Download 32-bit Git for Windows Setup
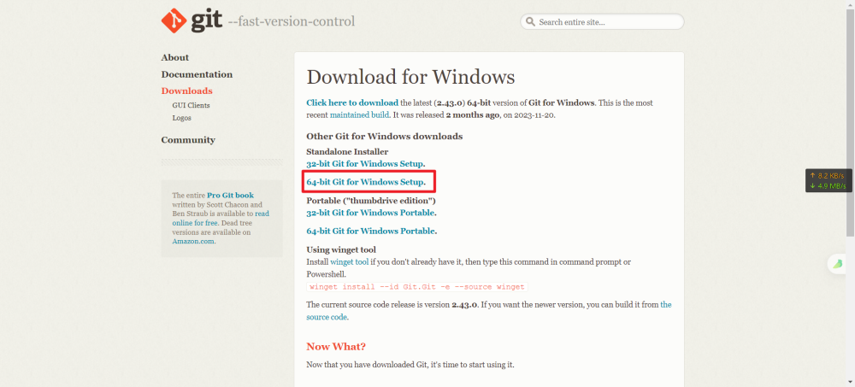Screen dimensions: 855x387 (x=365, y=163)
